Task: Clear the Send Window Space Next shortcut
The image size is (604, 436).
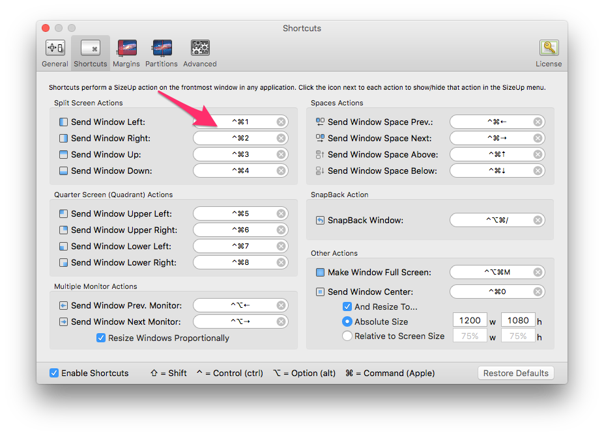Action: point(538,138)
